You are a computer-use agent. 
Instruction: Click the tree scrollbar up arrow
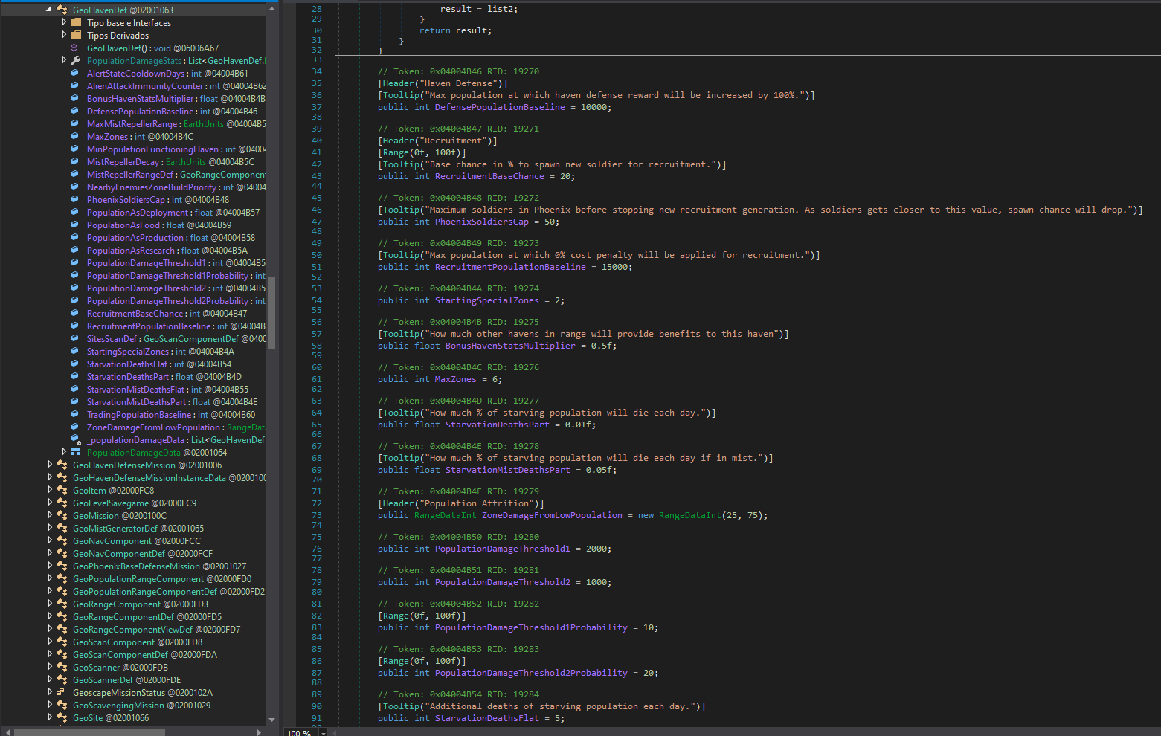coord(271,8)
